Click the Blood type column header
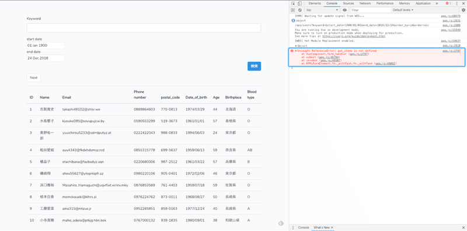The image size is (467, 231). point(252,94)
